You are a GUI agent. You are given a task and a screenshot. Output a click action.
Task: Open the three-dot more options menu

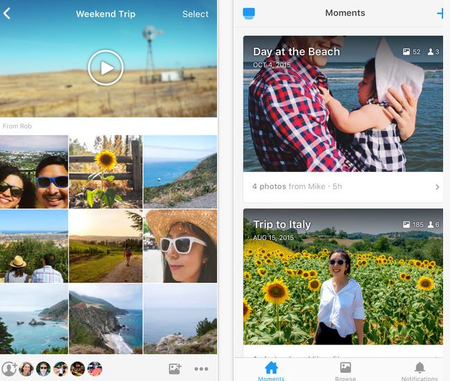(x=201, y=369)
